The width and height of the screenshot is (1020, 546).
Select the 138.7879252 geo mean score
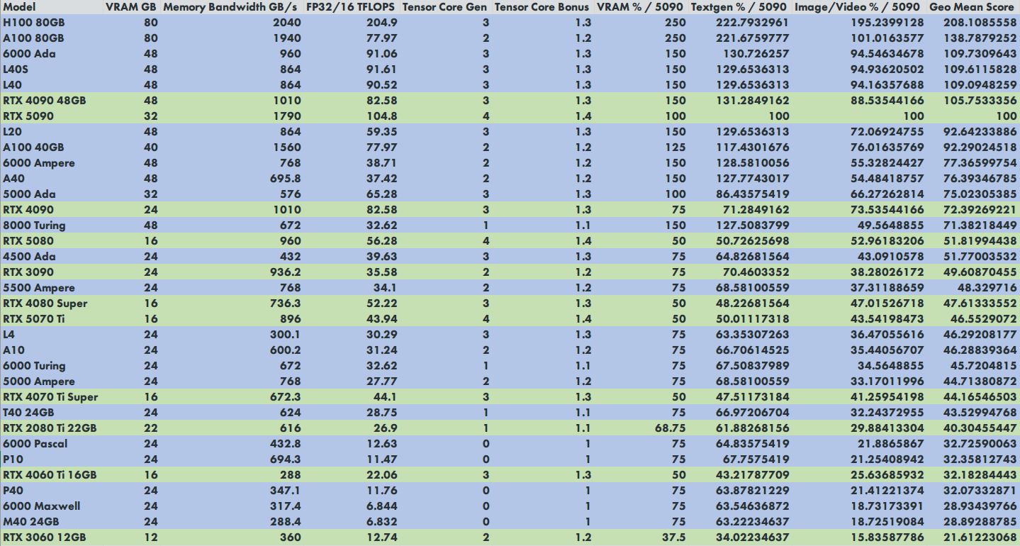tap(981, 38)
